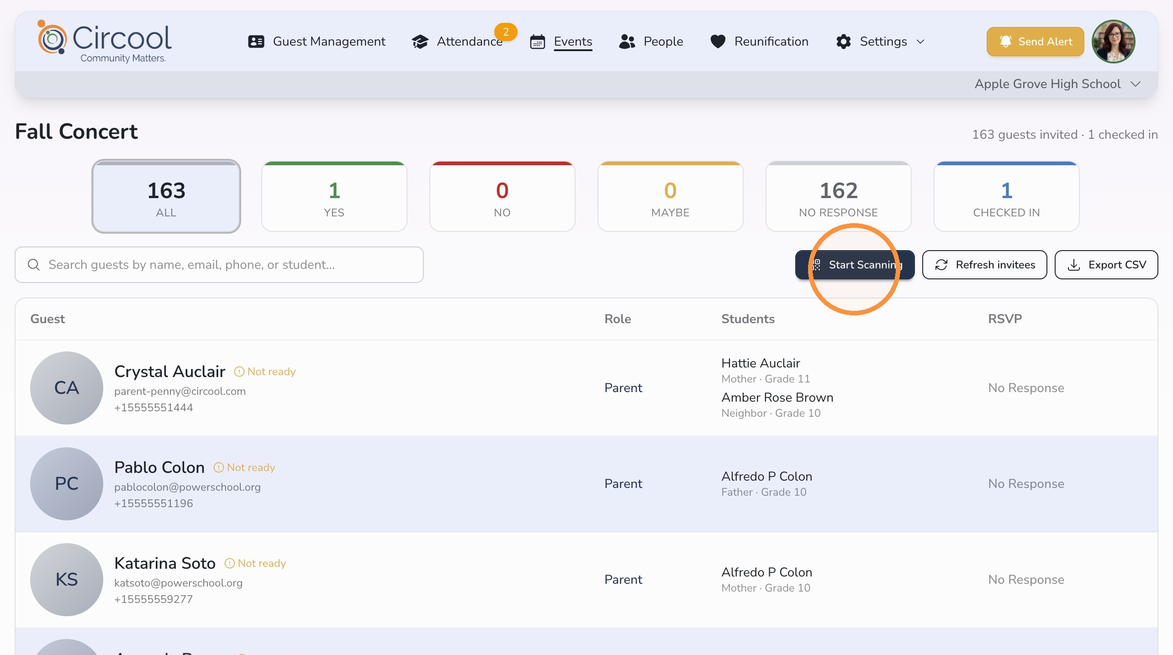Click email parent-penny@circool.com
1173x655 pixels.
click(180, 391)
